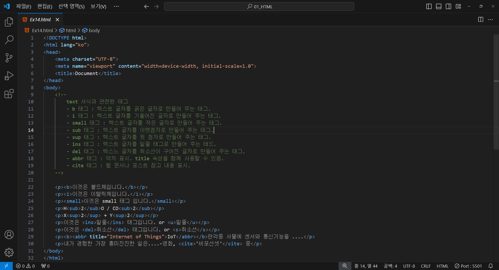Viewport: 499px width, 270px height.
Task: Open the editor More Actions ellipsis
Action: coord(490,19)
